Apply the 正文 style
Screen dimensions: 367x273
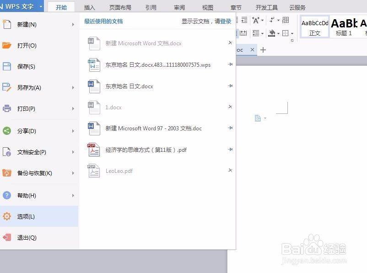pos(315,27)
